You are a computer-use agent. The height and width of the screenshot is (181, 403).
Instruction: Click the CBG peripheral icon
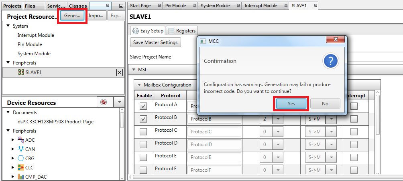pyautogui.click(x=21, y=158)
